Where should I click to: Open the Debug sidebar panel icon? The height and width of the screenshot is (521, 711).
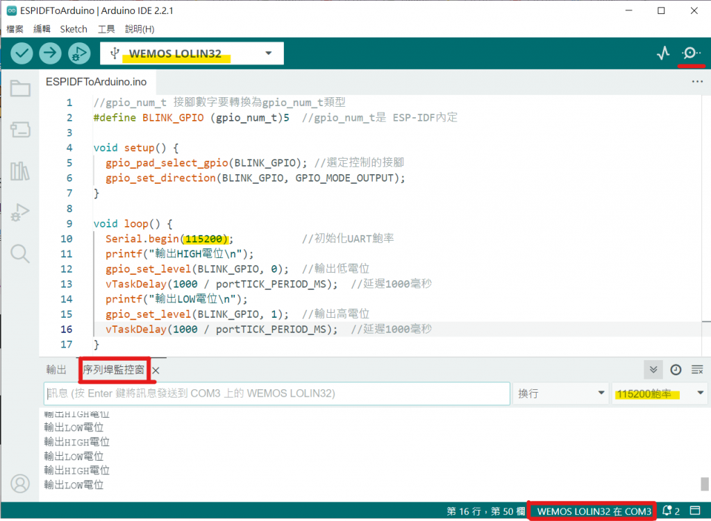point(20,212)
